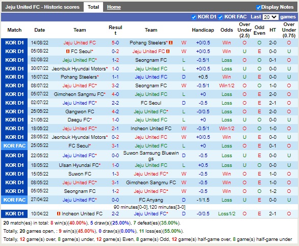Select the handicap -1/1.5 value
This screenshot has height=246, width=299.
203,200
